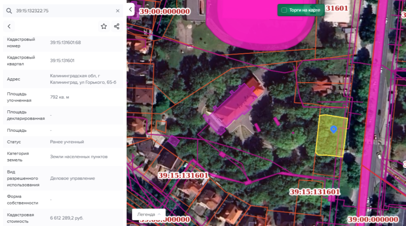
Task: Click the cadastral value 6 612 289,2 руб.
Action: coord(67,218)
